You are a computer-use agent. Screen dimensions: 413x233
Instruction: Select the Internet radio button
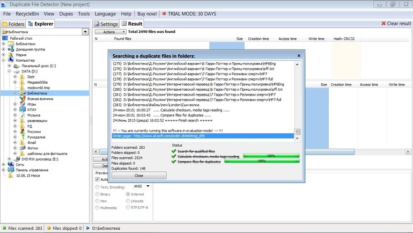pos(128,194)
